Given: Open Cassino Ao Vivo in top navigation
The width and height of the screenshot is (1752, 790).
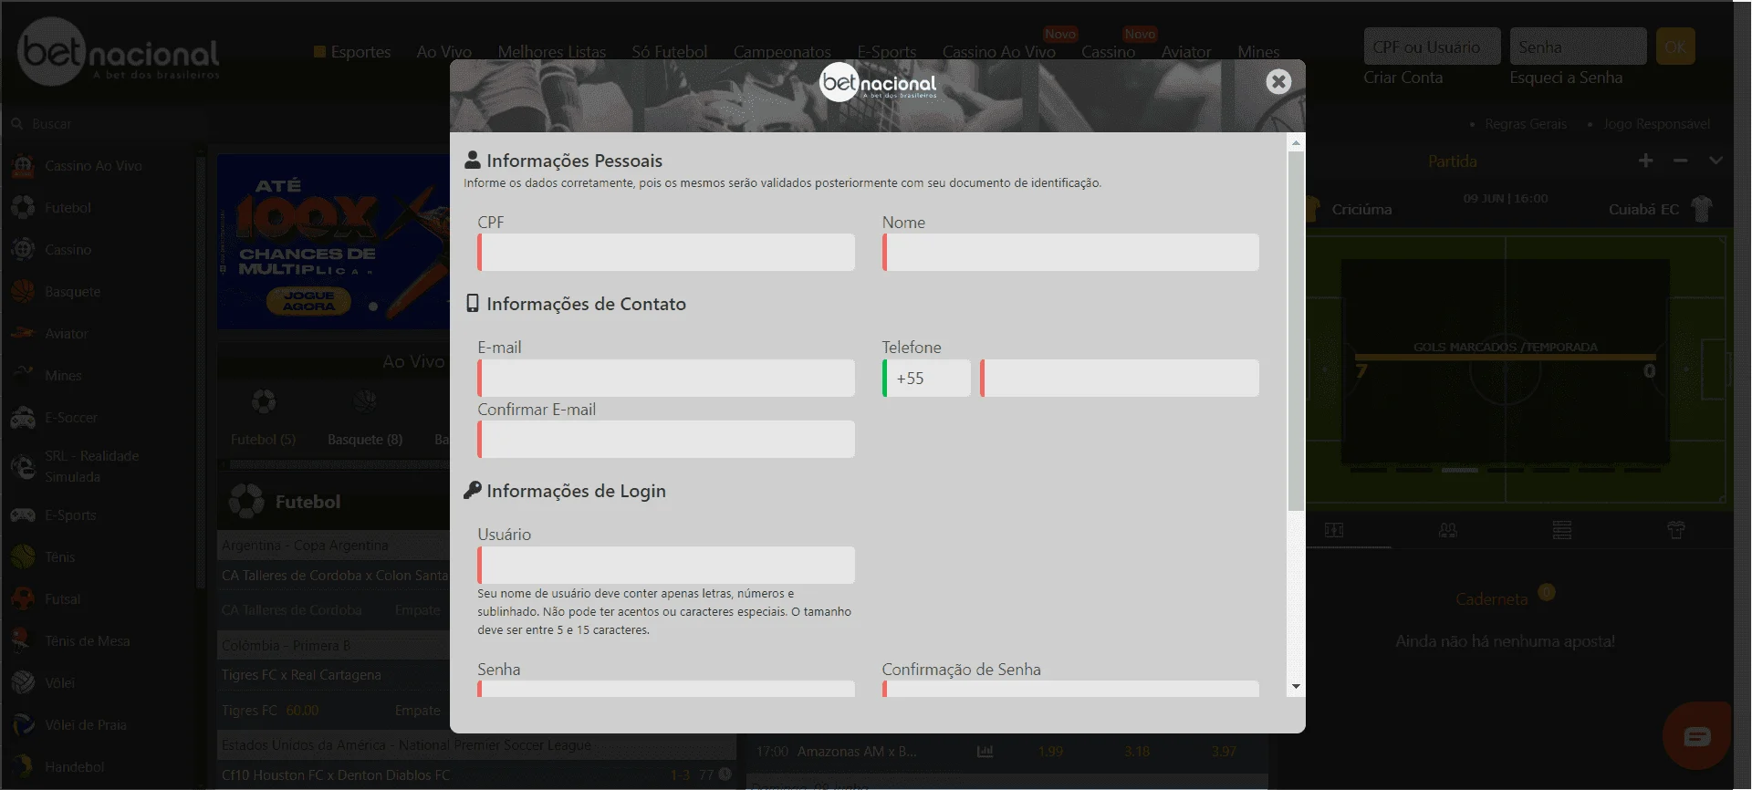Looking at the screenshot, I should pyautogui.click(x=999, y=52).
